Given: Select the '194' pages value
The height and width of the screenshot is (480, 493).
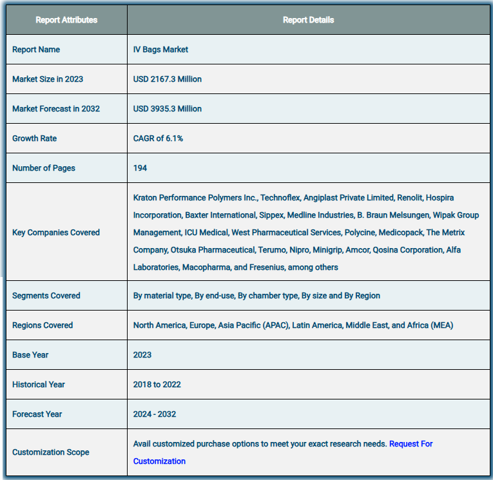Looking at the screenshot, I should 140,168.
